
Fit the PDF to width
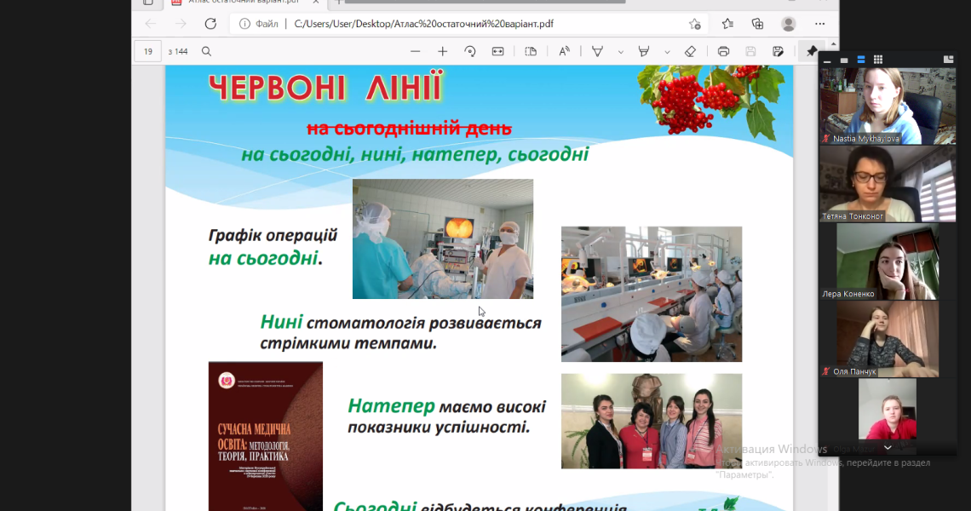[498, 51]
